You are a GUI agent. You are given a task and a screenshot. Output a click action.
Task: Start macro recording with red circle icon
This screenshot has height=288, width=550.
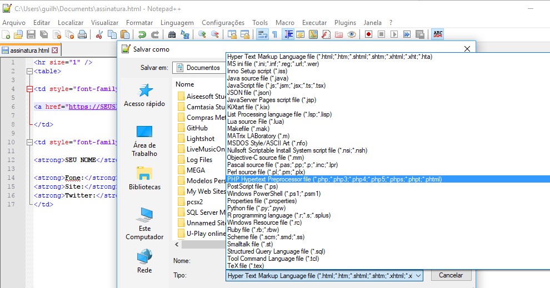point(369,34)
